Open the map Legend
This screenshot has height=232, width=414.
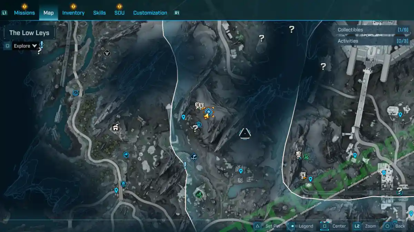pos(301,226)
